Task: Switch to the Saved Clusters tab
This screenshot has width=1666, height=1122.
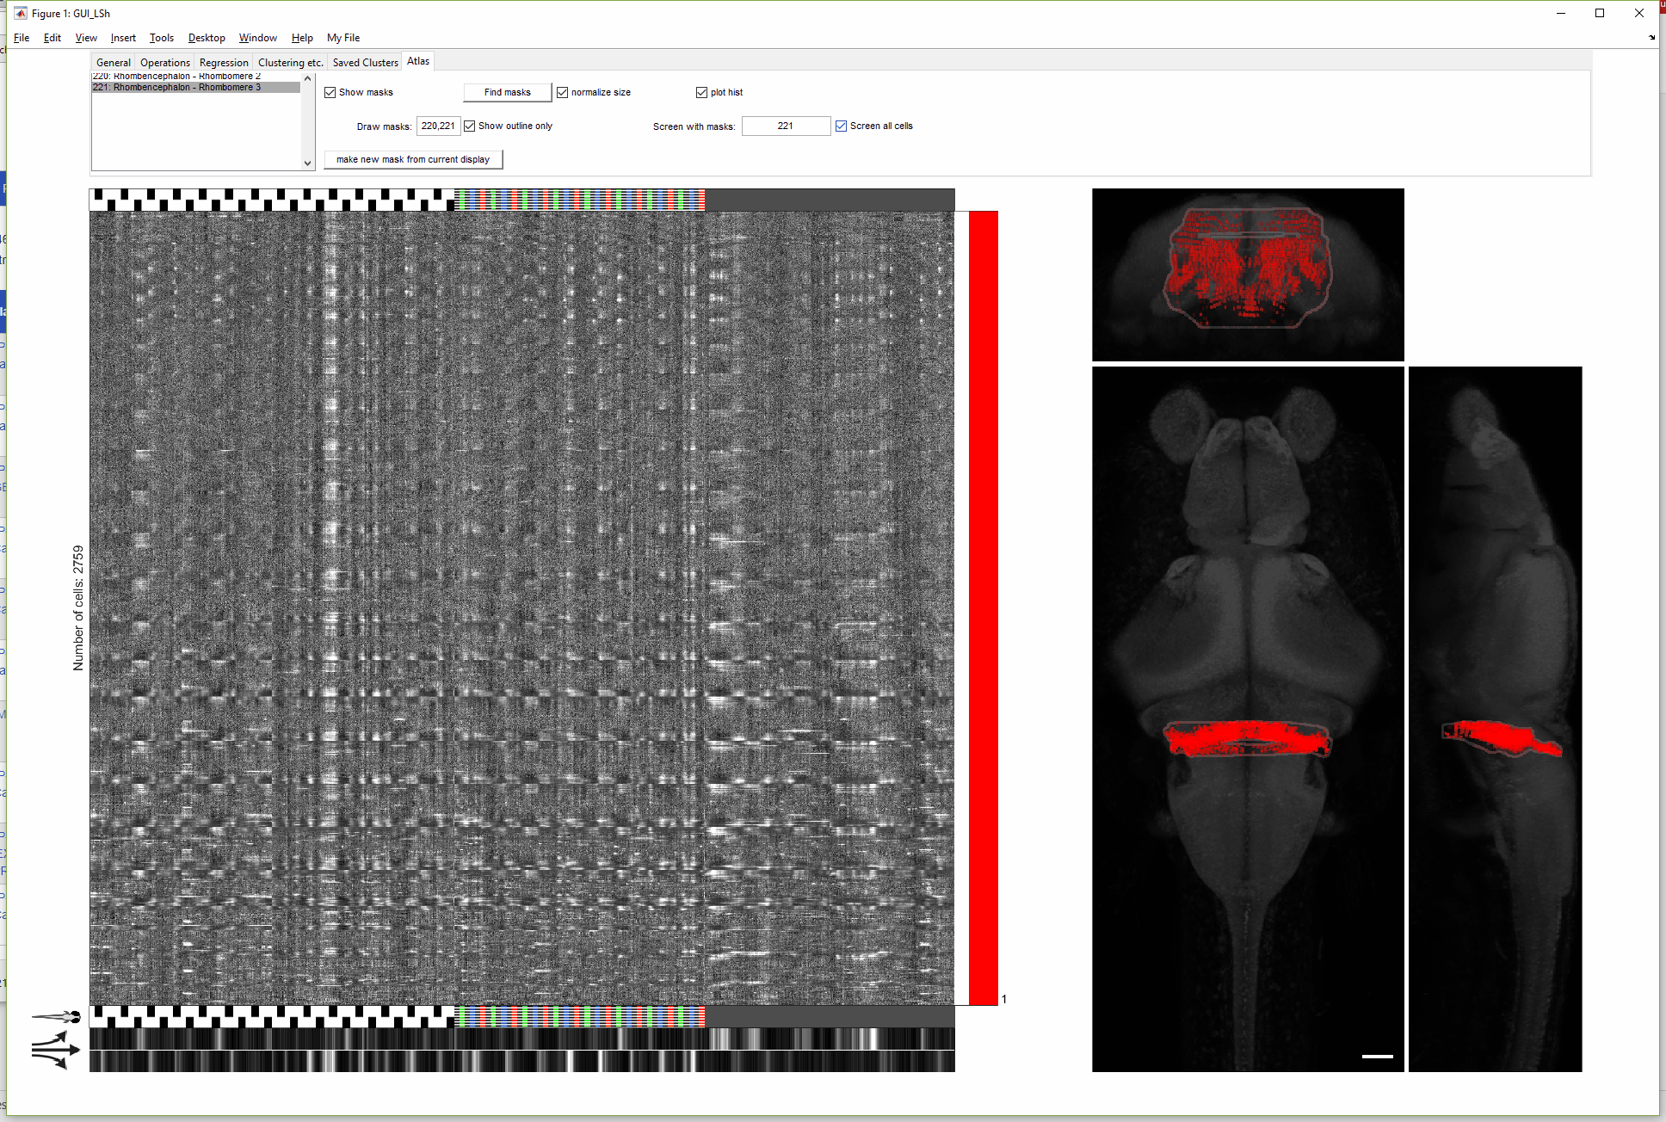Action: click(365, 62)
